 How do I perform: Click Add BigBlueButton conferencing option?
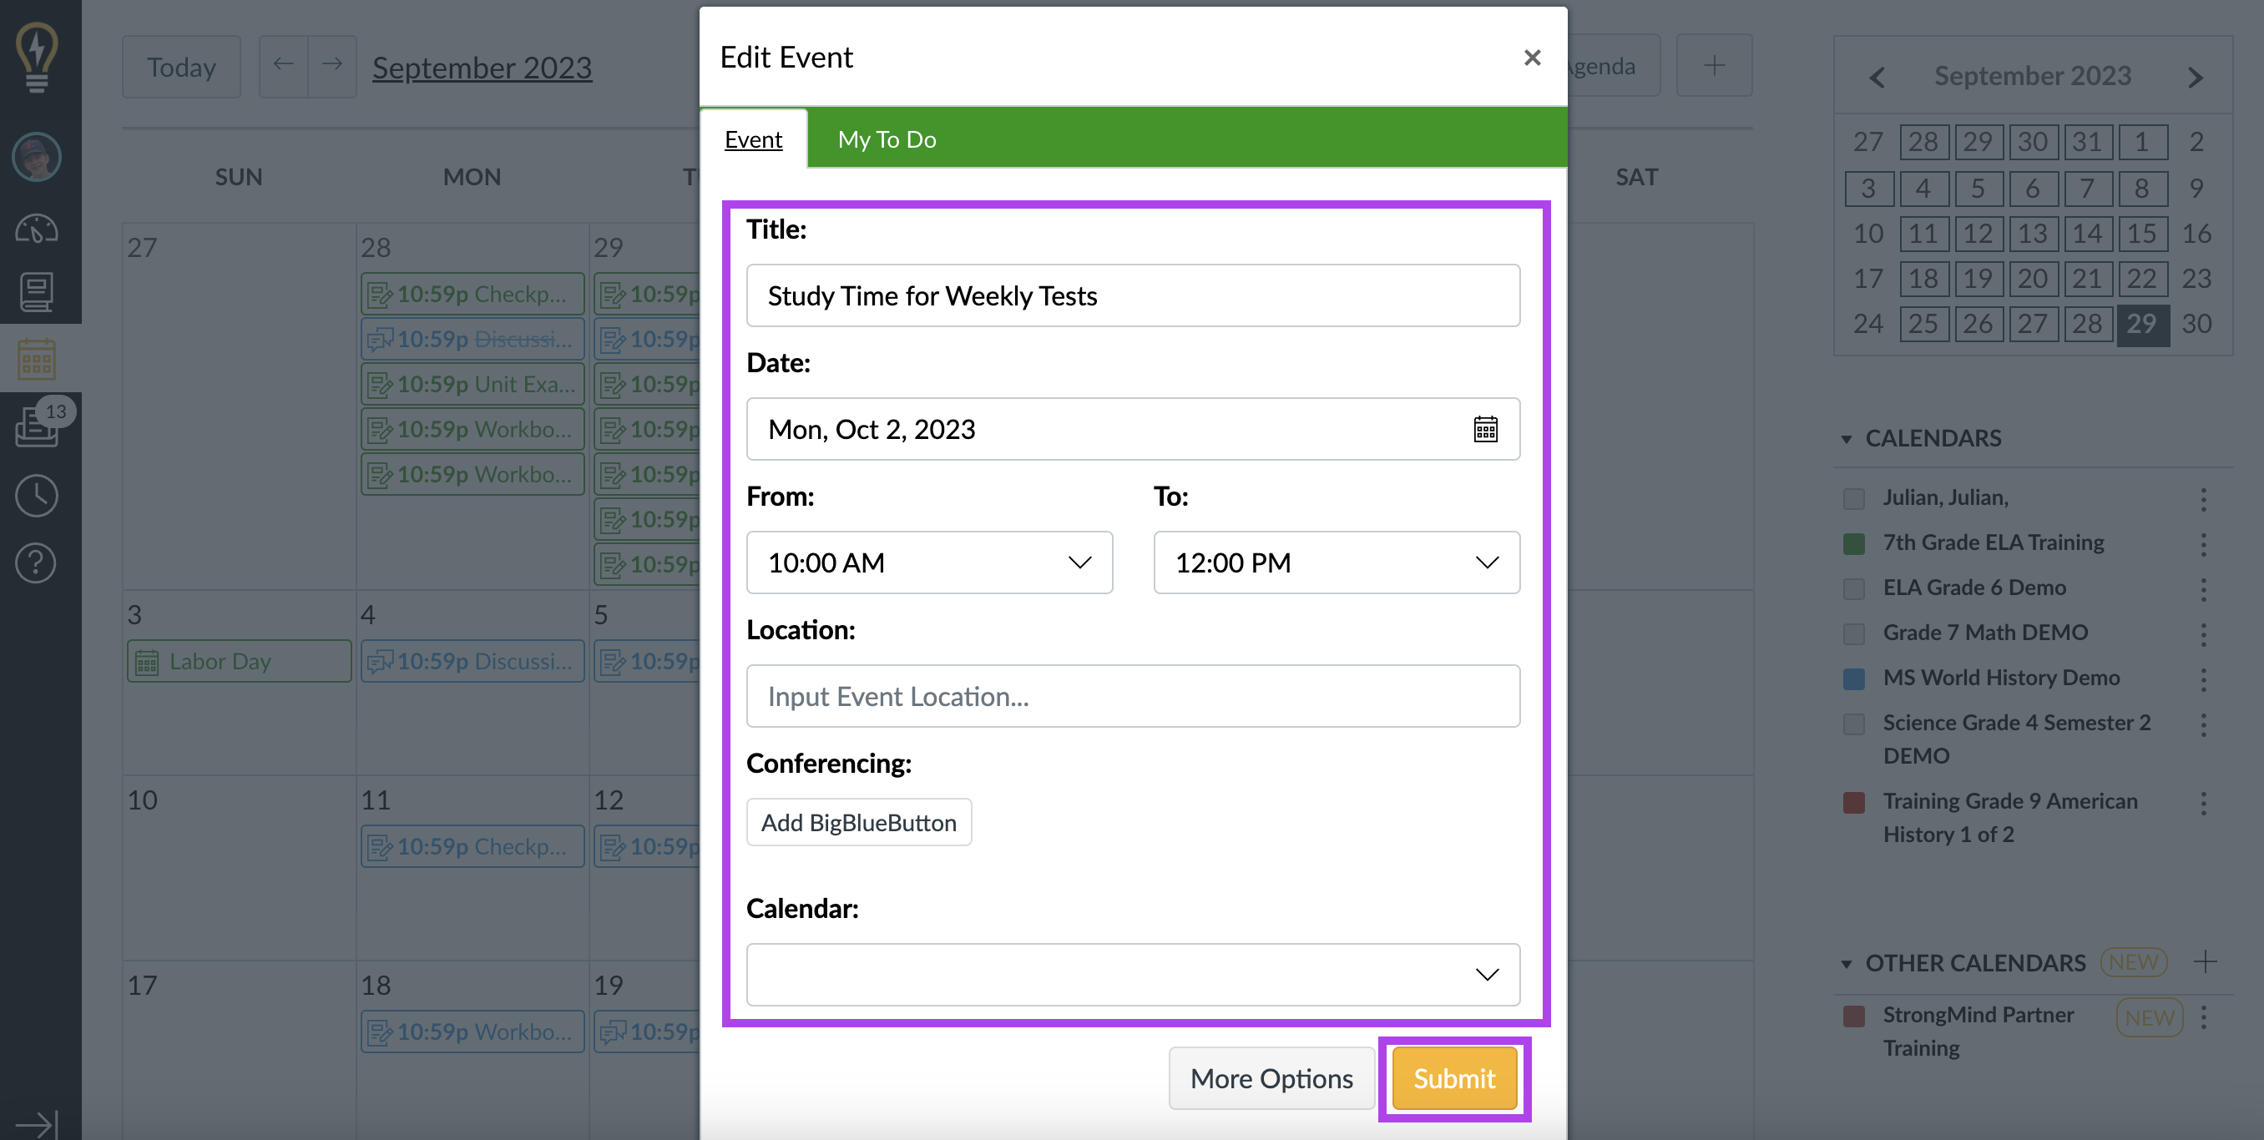point(859,823)
